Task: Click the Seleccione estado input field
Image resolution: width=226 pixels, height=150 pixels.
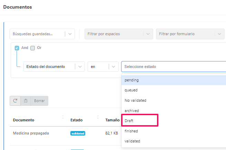Action: pyautogui.click(x=173, y=67)
